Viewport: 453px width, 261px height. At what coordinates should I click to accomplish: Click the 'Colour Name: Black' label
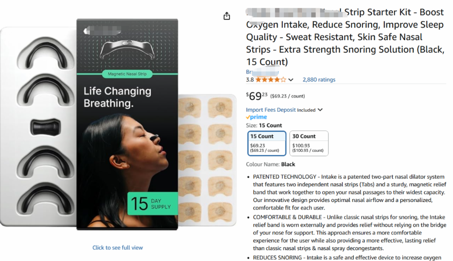pos(271,164)
